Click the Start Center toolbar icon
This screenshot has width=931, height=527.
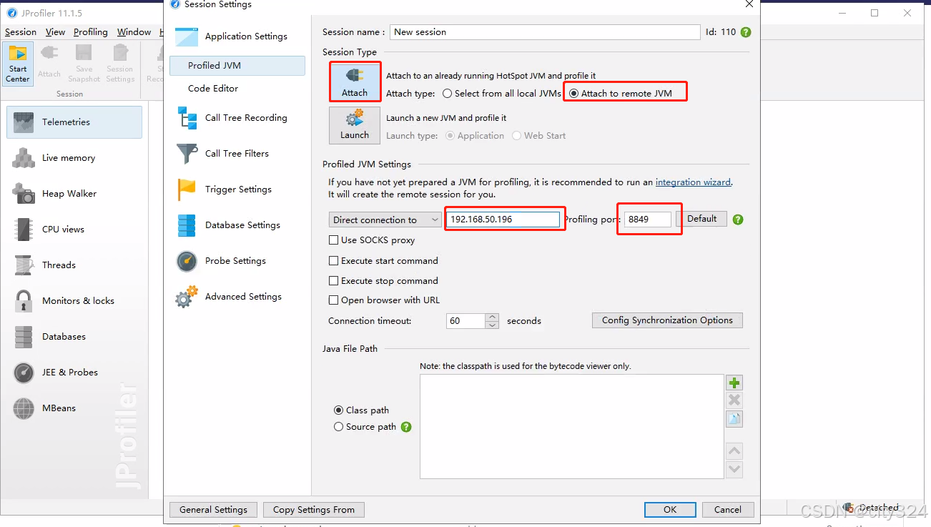click(18, 64)
